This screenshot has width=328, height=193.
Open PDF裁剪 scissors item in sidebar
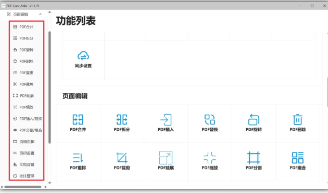click(23, 84)
